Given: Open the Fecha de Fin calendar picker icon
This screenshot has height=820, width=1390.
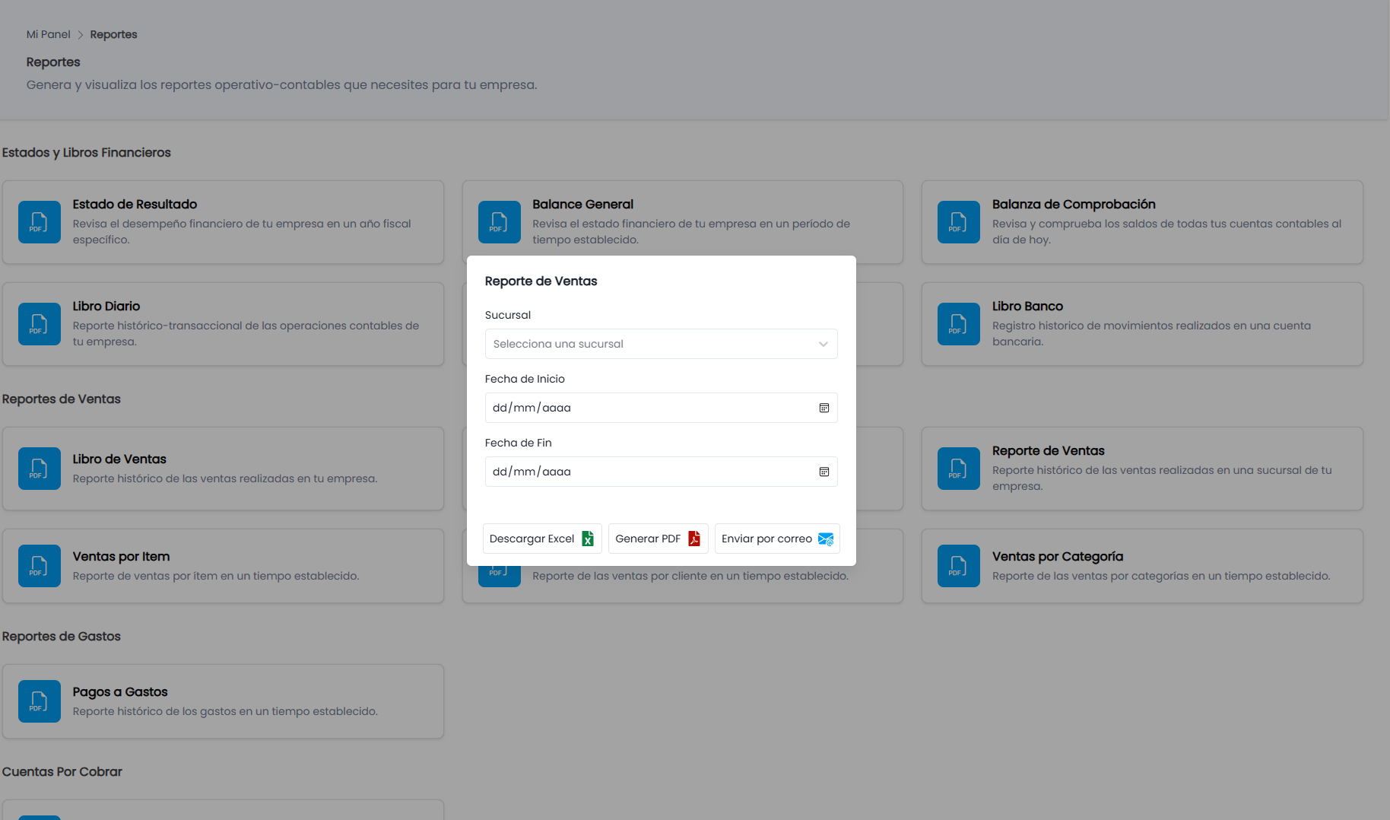Looking at the screenshot, I should (x=824, y=472).
